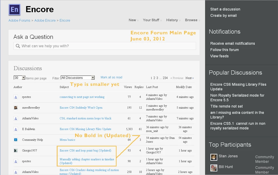Open 'am I missing extra content in the Library?'
278x175 pixels.
coord(237,115)
